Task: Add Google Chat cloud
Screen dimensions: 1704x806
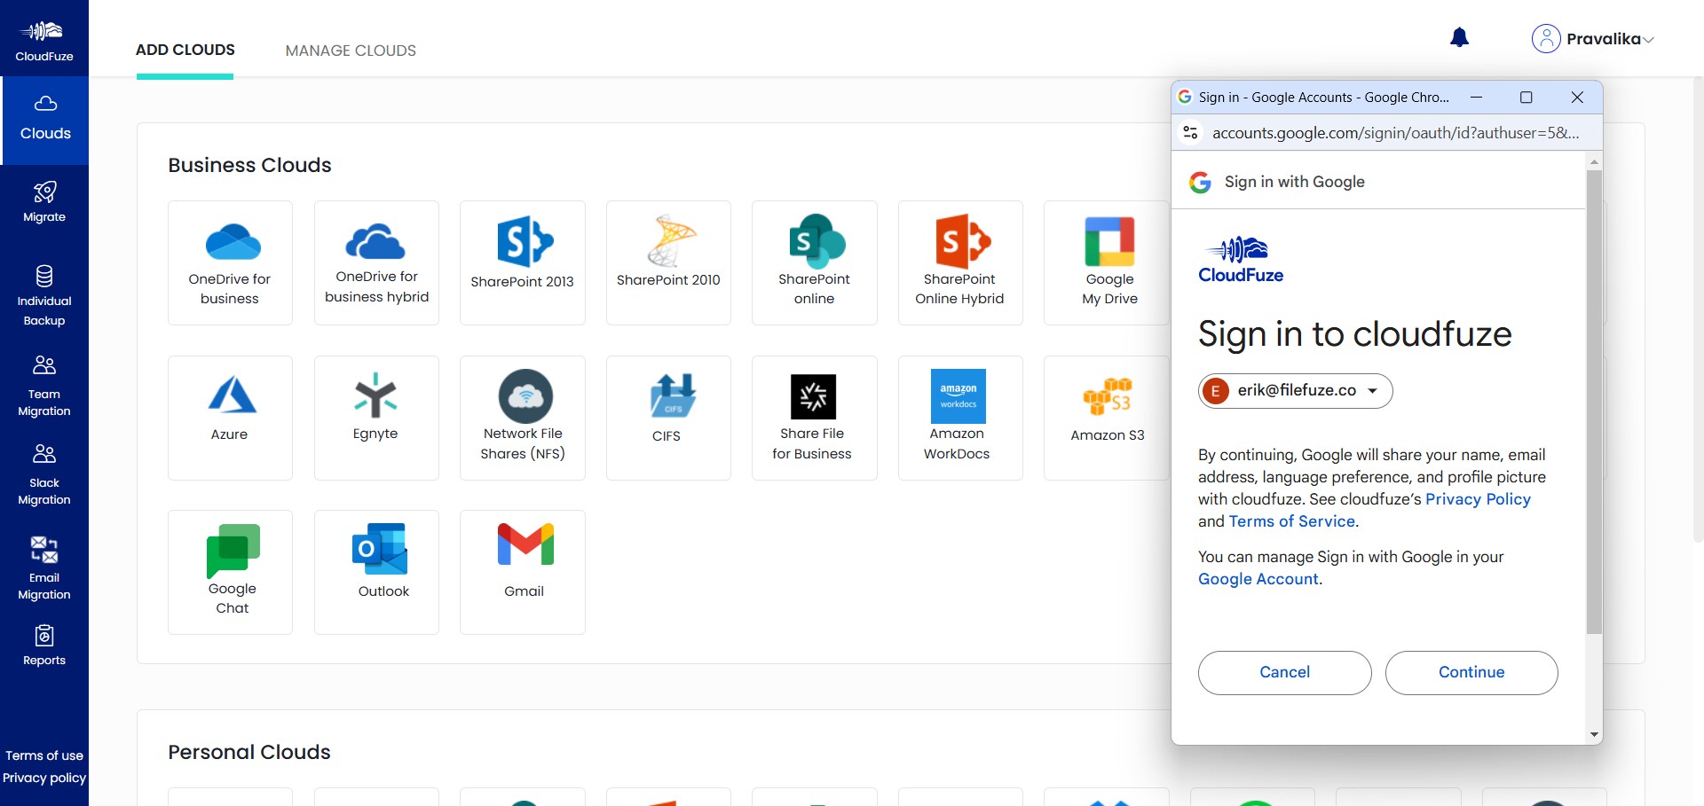Action: pyautogui.click(x=230, y=572)
